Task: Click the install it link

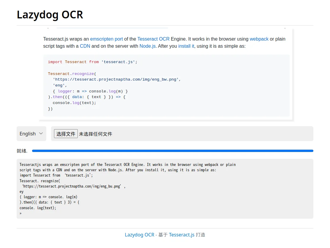Action: (186, 46)
